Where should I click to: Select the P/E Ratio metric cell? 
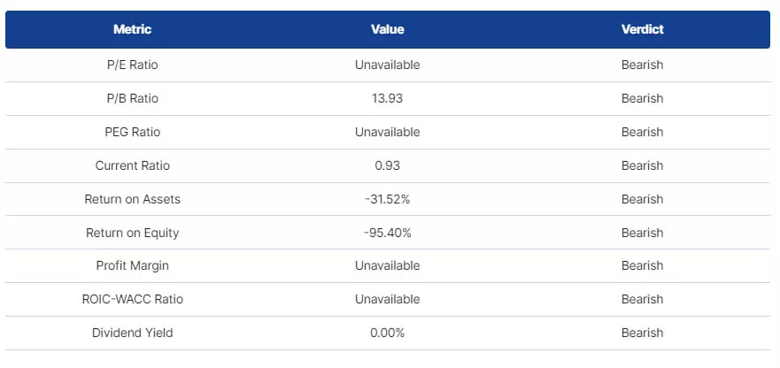point(132,65)
